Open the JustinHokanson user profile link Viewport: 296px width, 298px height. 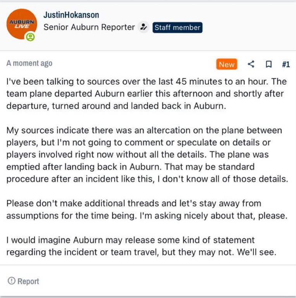(71, 15)
